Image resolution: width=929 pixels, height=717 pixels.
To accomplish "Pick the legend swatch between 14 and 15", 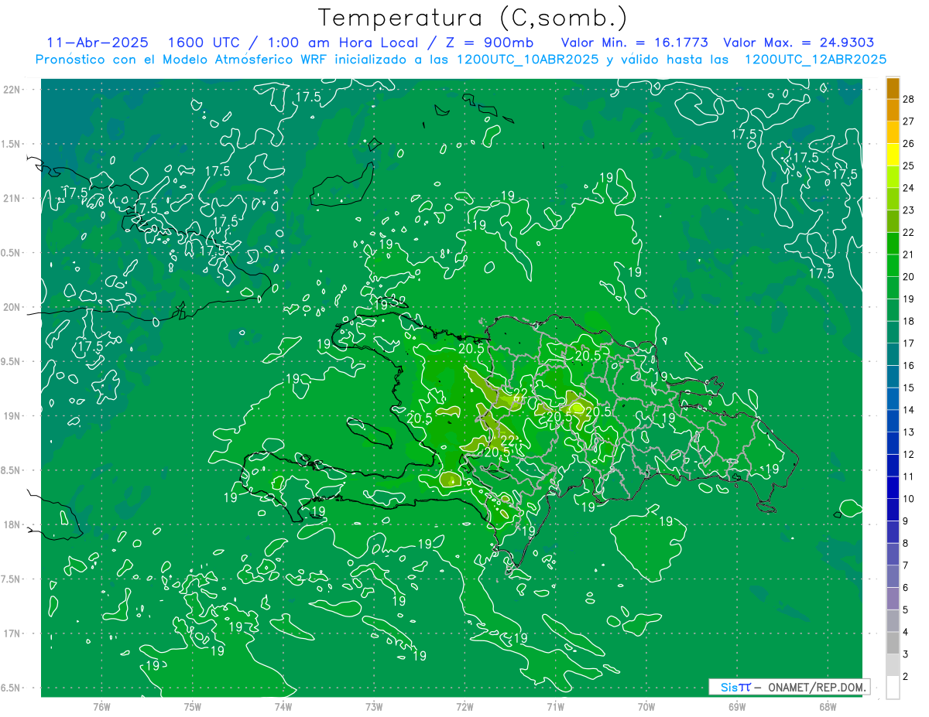I will pos(893,398).
